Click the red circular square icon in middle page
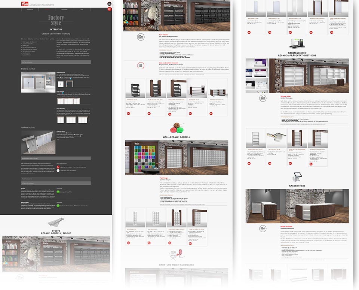This screenshot has width=359, height=290. pyautogui.click(x=141, y=66)
